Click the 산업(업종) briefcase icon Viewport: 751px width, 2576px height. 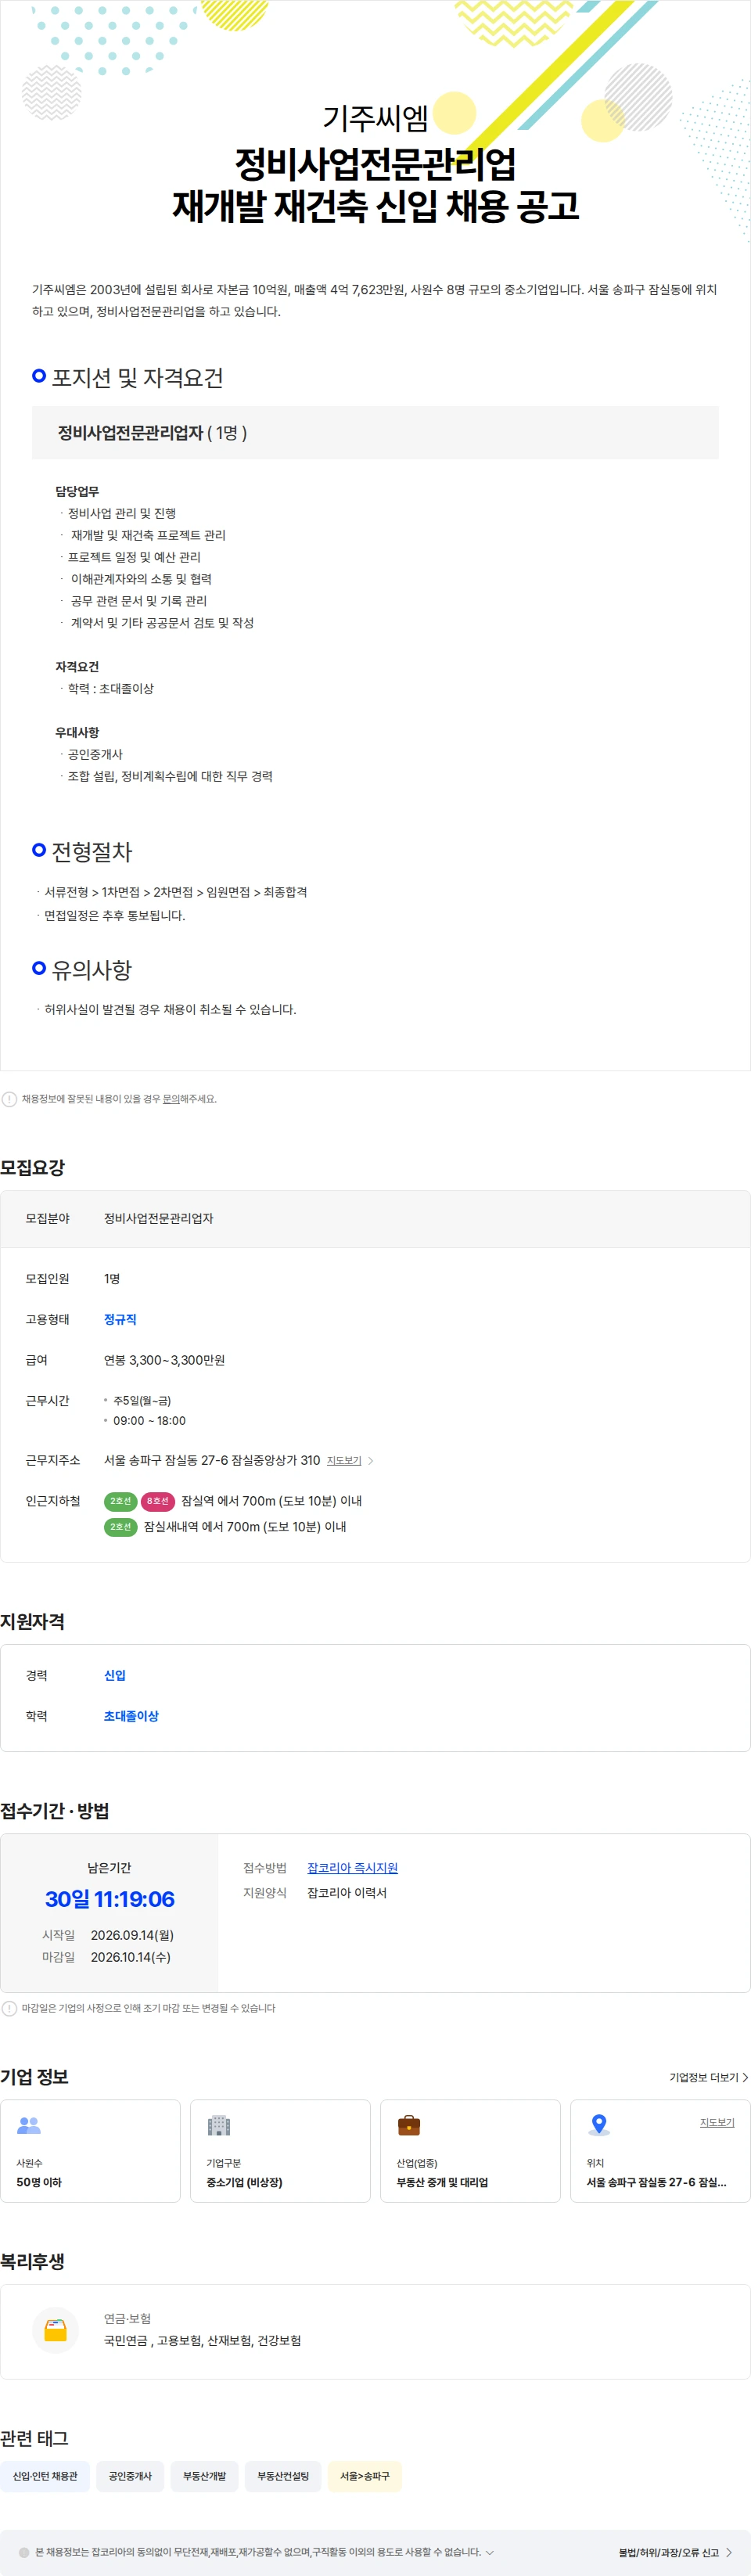409,2125
